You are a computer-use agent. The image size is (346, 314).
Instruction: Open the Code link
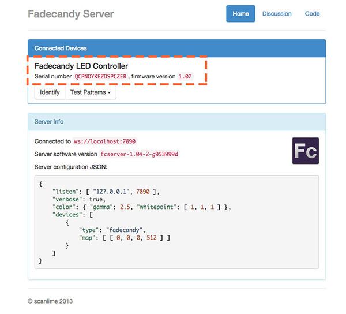point(312,14)
